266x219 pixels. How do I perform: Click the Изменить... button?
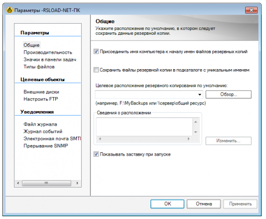[x=228, y=141]
